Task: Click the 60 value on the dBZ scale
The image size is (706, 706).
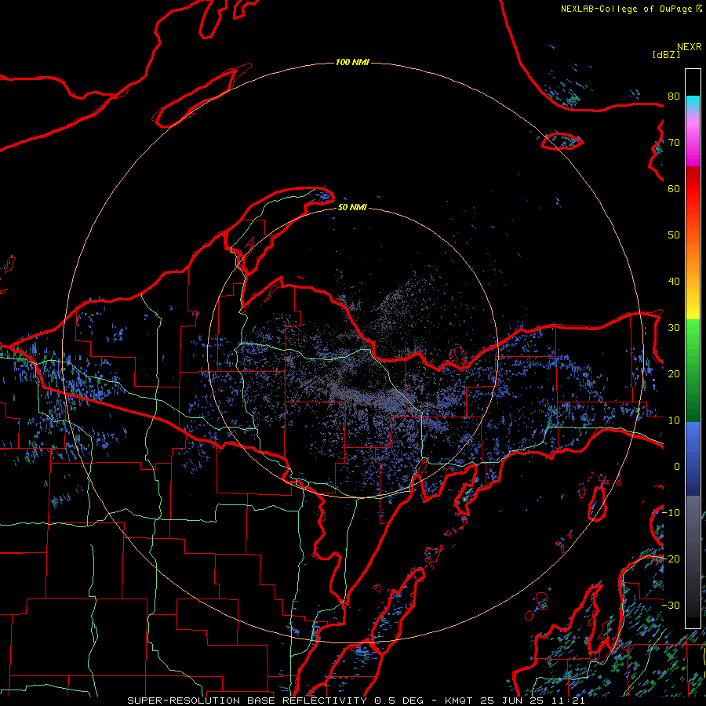Action: point(674,188)
